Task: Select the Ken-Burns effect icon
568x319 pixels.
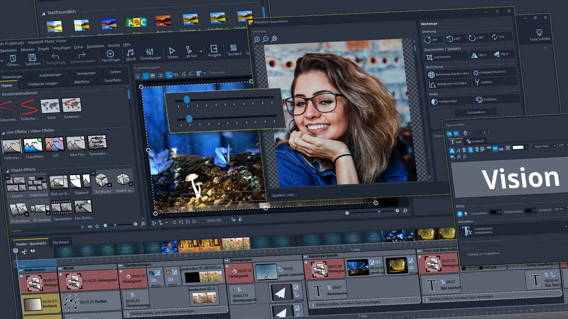Action: click(83, 206)
